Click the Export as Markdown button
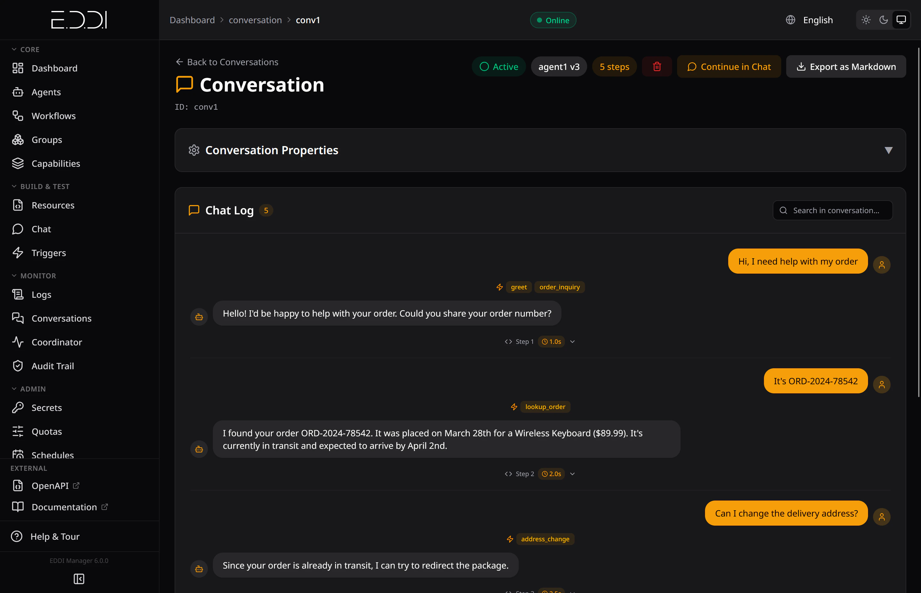921x593 pixels. coord(846,66)
